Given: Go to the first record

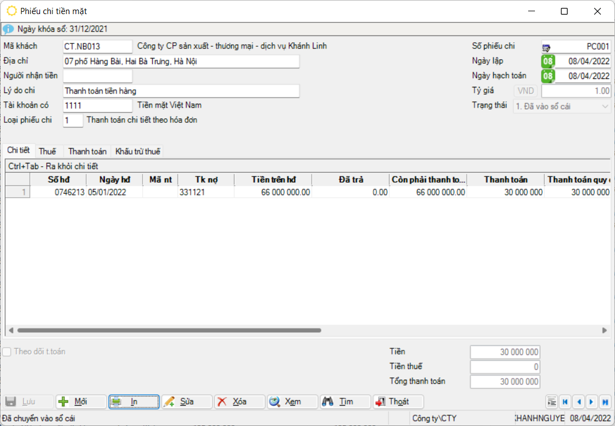Looking at the screenshot, I should pos(565,402).
